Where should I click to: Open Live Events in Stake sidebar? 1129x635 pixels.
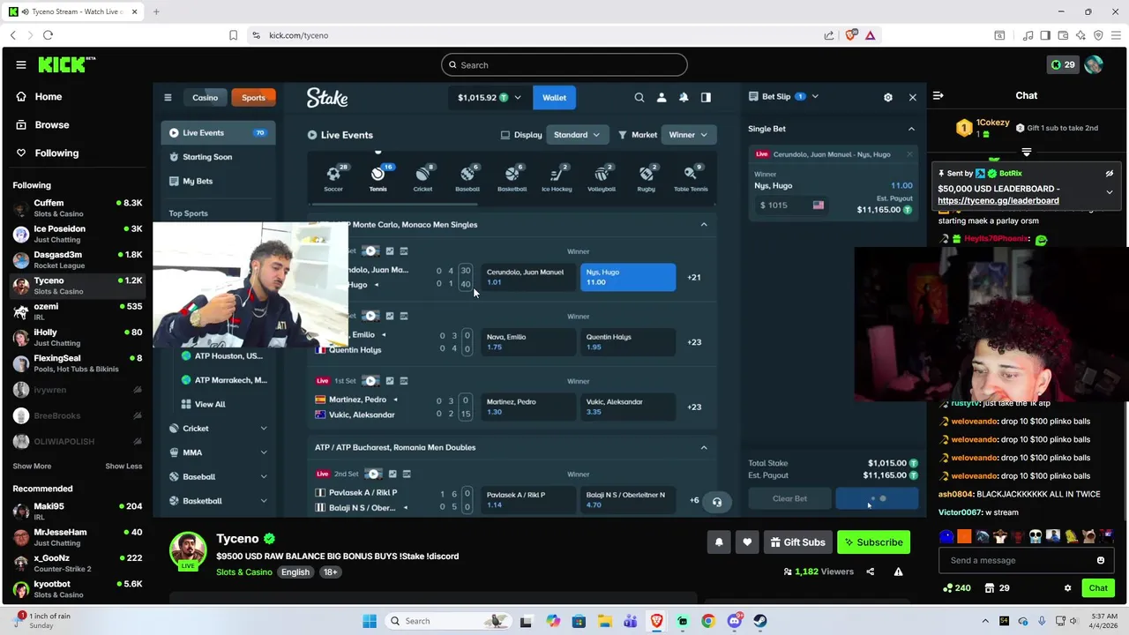click(x=219, y=133)
